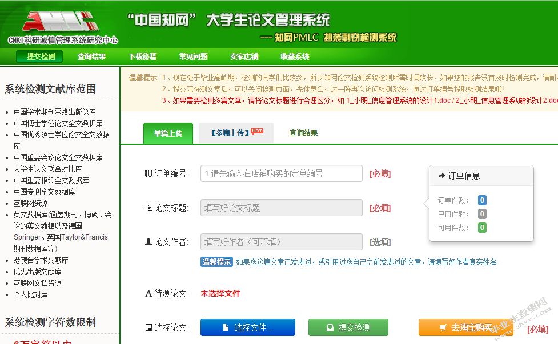This screenshot has height=344, width=558.
Task: Click the 未选择文件 red text
Action: point(220,294)
